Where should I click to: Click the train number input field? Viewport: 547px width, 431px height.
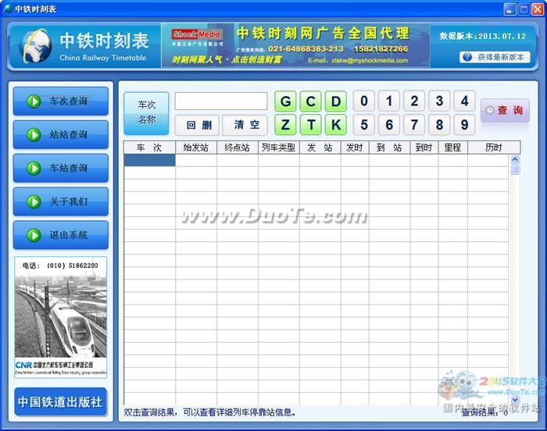tap(221, 102)
